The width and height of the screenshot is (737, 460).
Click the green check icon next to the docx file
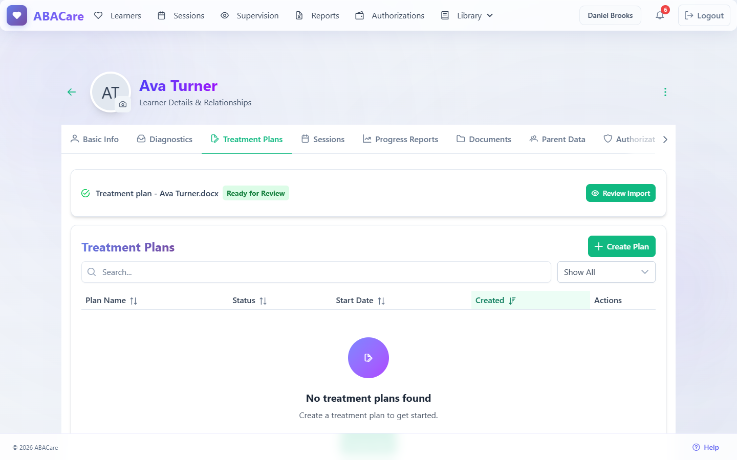pos(85,193)
